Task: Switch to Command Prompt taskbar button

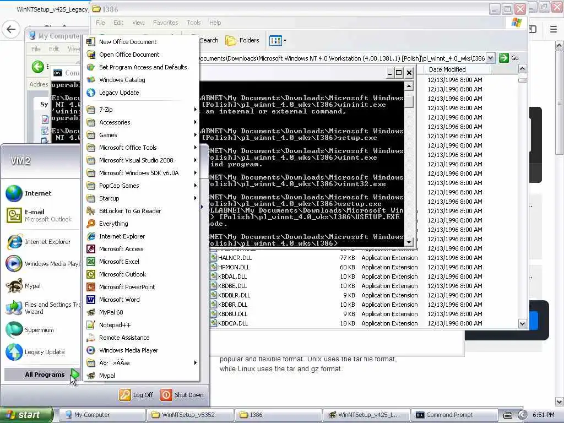Action: (x=454, y=415)
